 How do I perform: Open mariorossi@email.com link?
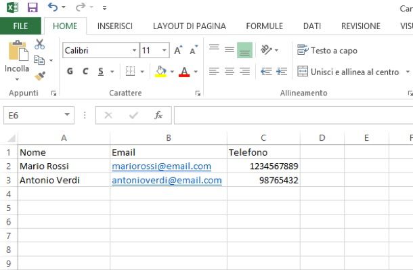[161, 166]
